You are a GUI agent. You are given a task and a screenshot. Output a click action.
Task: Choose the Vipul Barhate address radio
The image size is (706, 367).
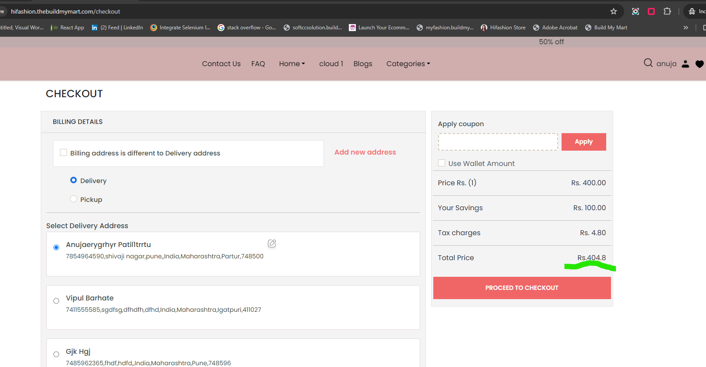[56, 301]
